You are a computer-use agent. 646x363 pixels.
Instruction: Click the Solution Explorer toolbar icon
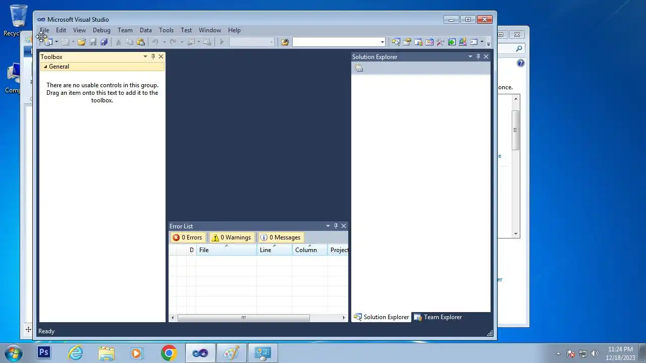(396, 42)
